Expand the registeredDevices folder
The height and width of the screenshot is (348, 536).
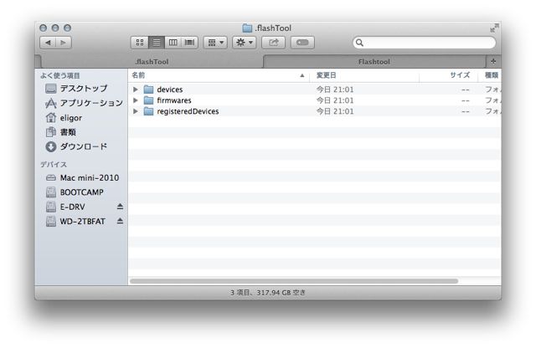(x=136, y=111)
